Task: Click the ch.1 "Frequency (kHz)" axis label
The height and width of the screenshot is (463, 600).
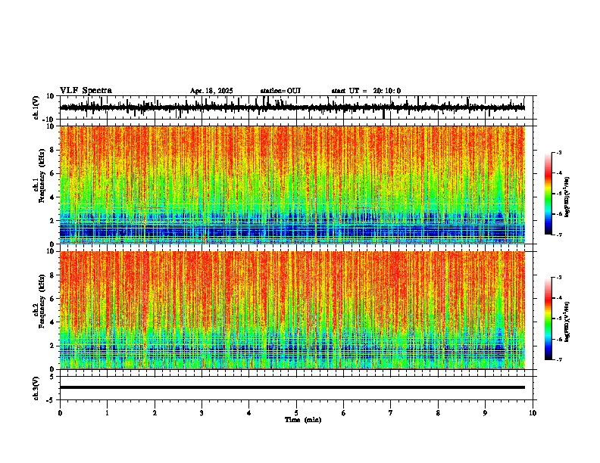Action: coord(42,177)
